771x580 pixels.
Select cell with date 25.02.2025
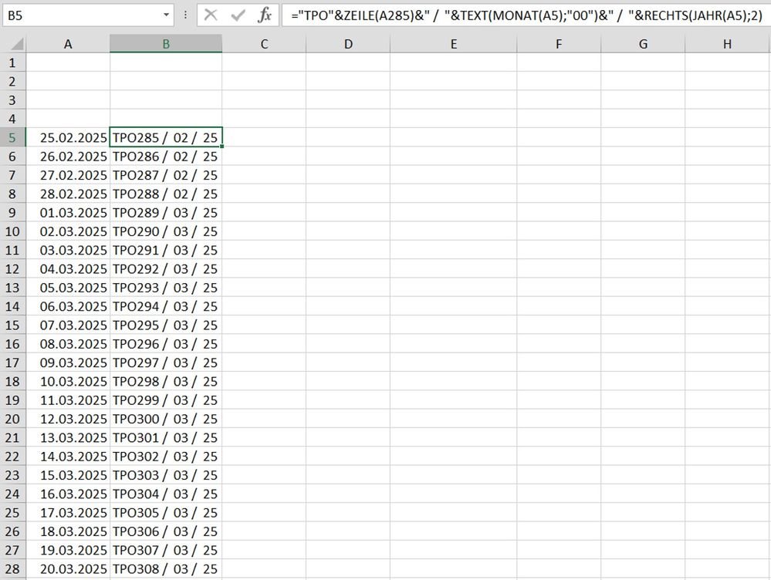68,137
